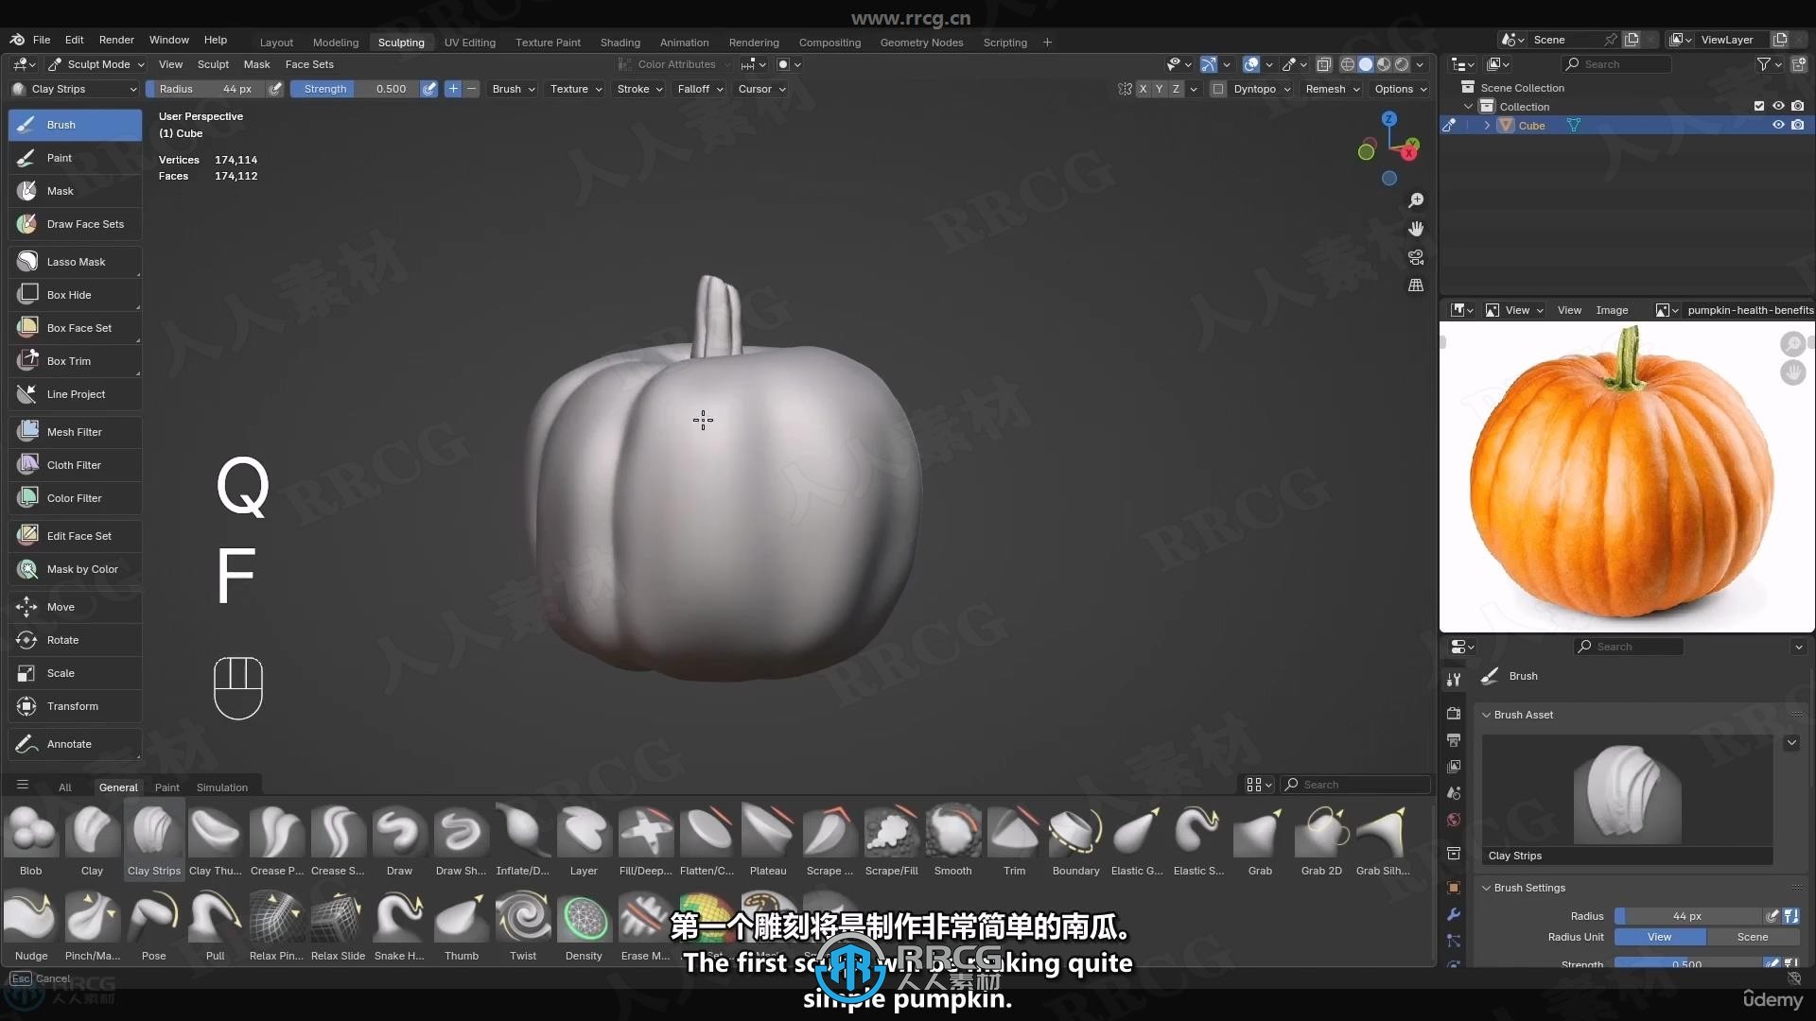Screen dimensions: 1816x1021
Task: Adjust the Strength slider in header
Action: pyautogui.click(x=355, y=89)
